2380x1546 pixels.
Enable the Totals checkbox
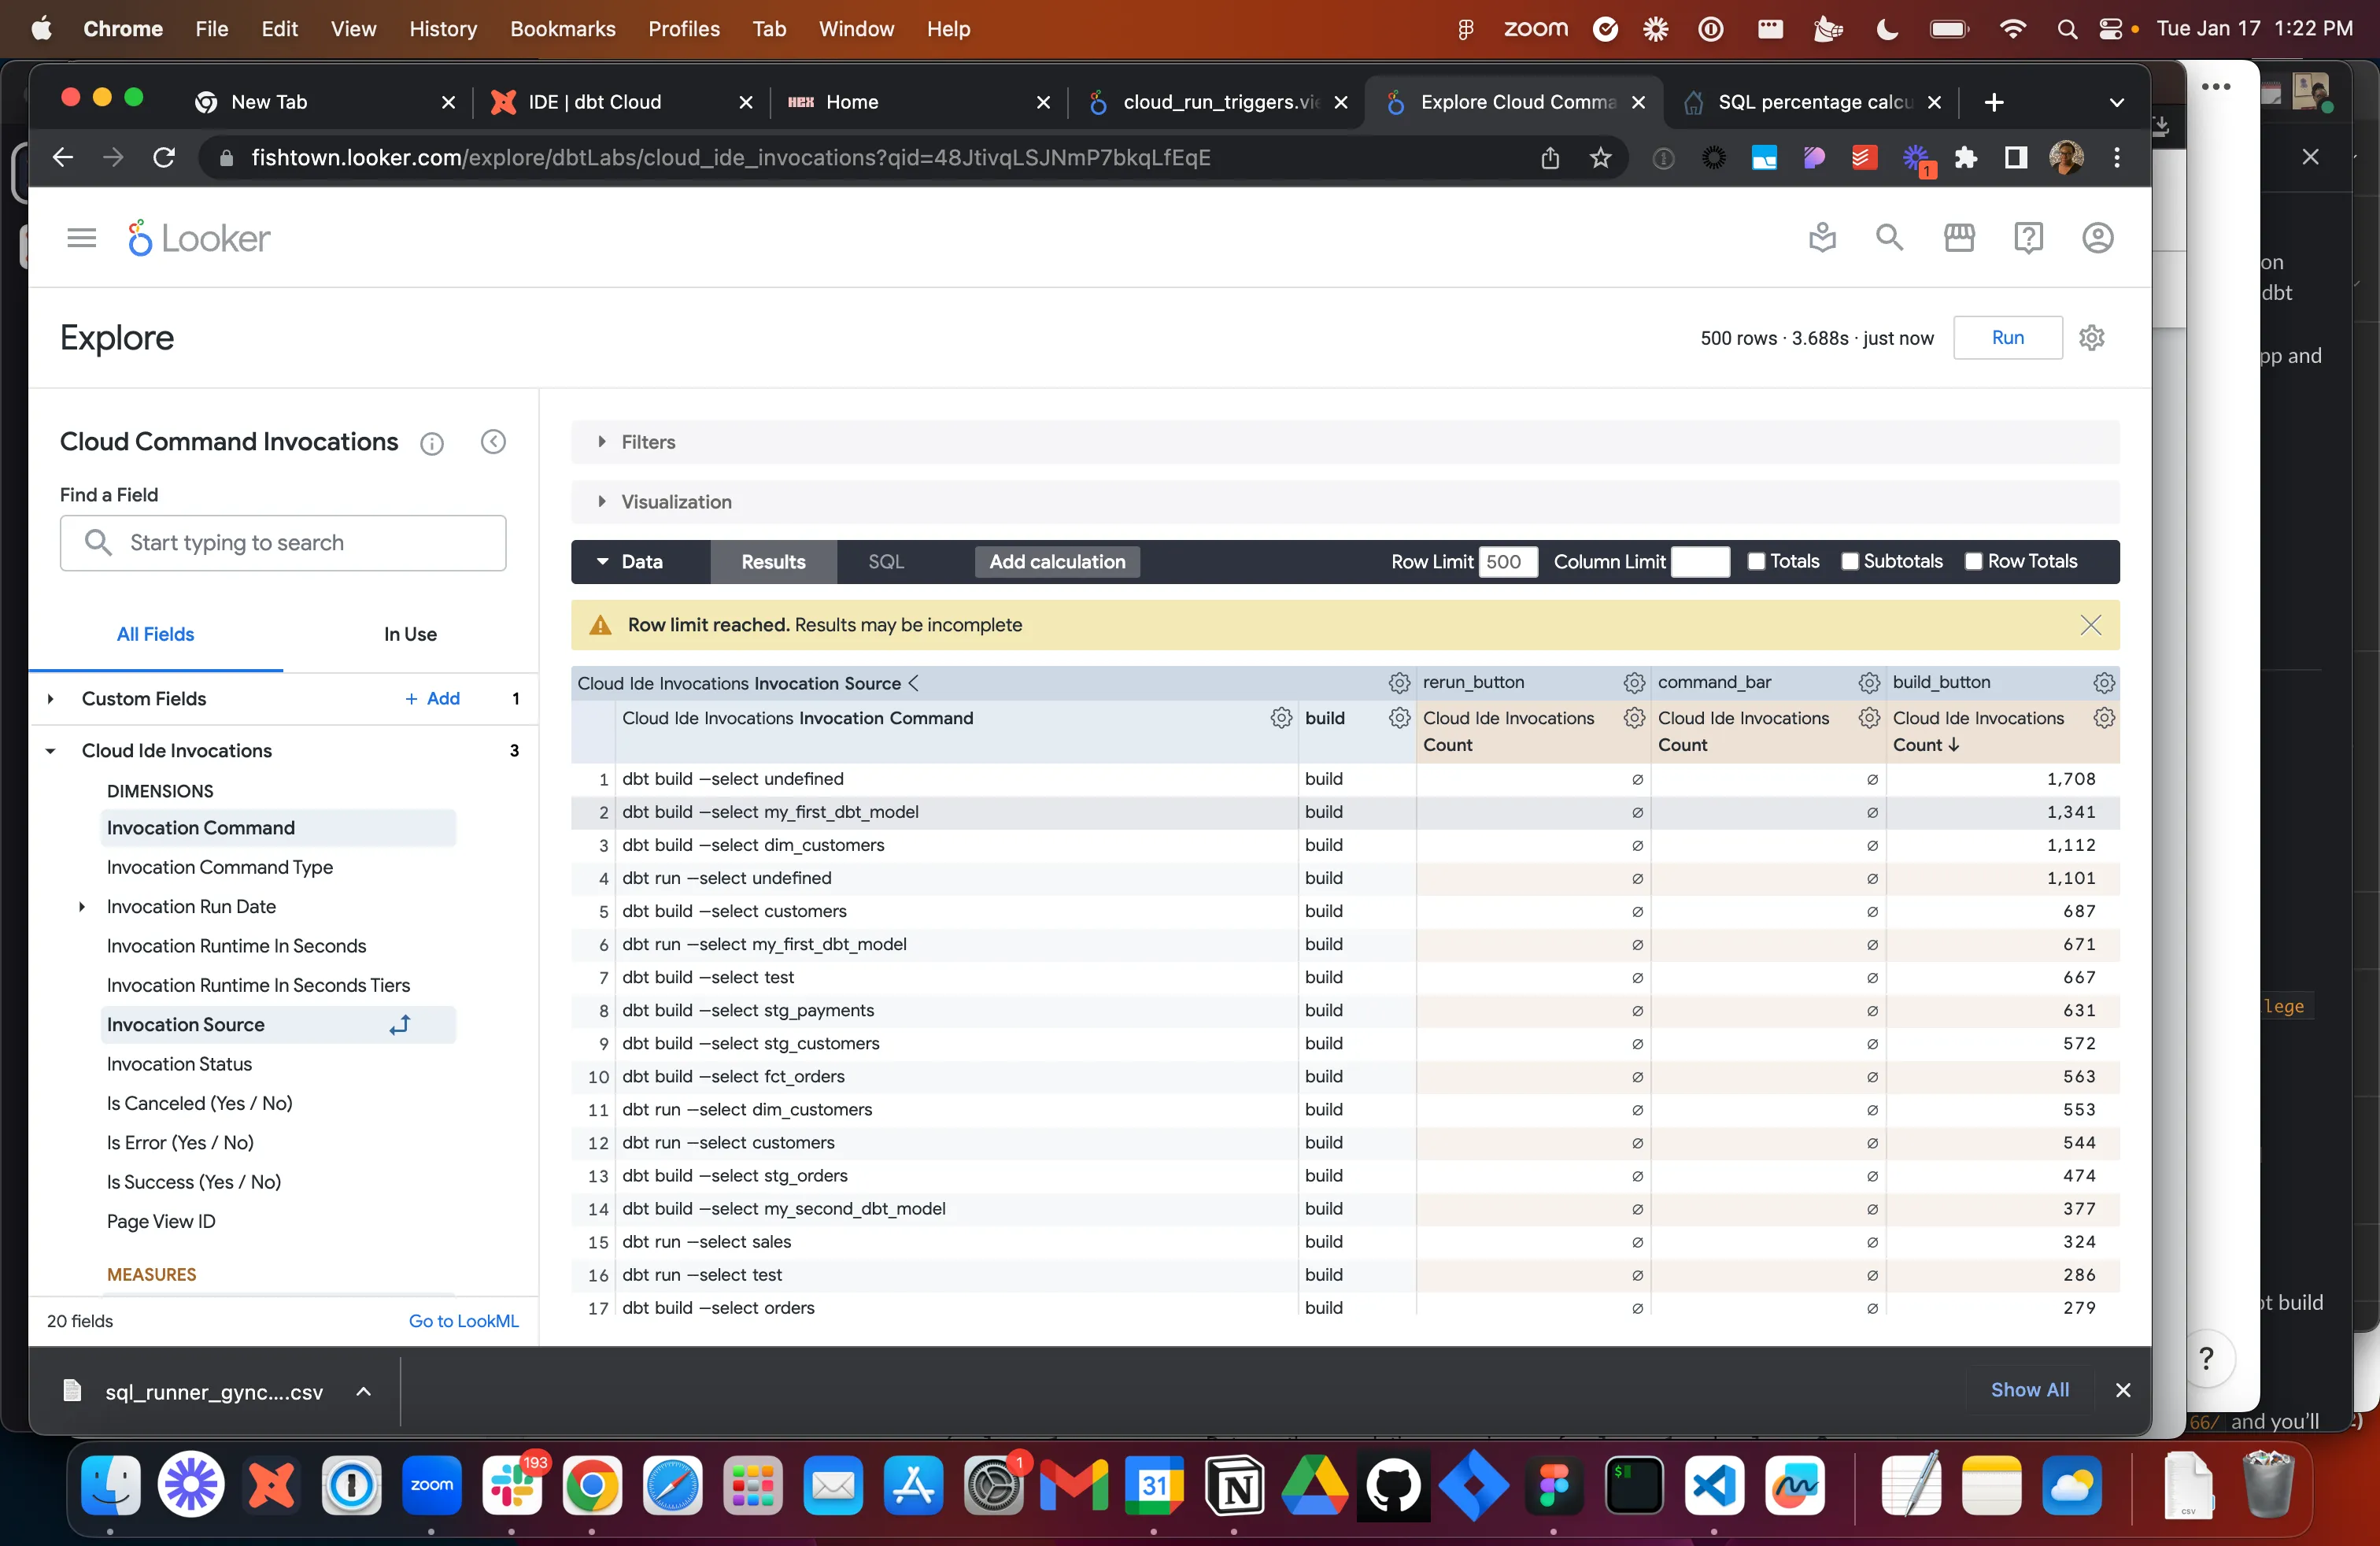[1755, 562]
